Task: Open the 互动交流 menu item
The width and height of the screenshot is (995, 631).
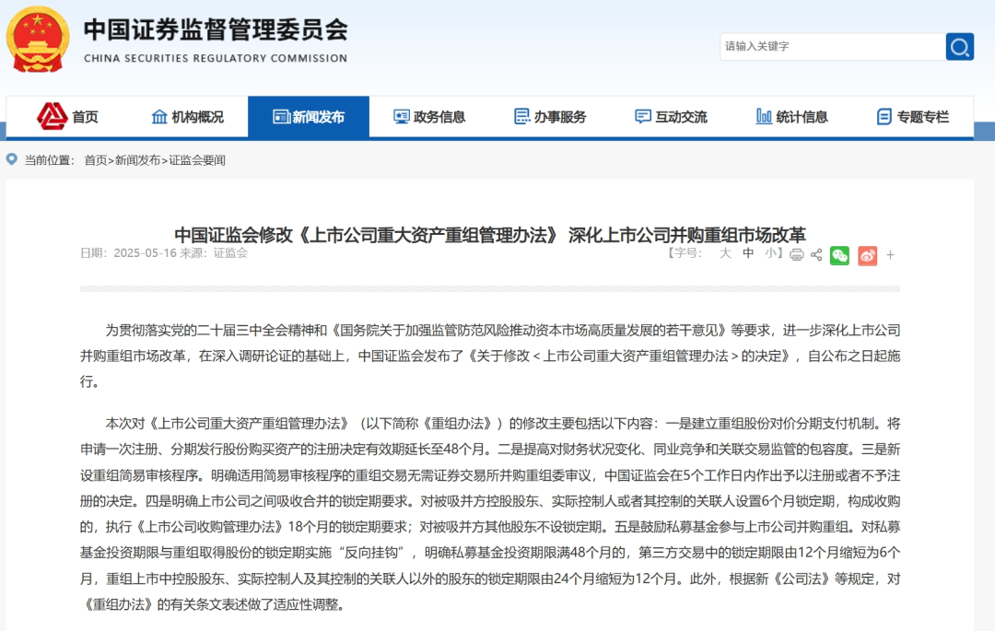Action: (x=671, y=117)
